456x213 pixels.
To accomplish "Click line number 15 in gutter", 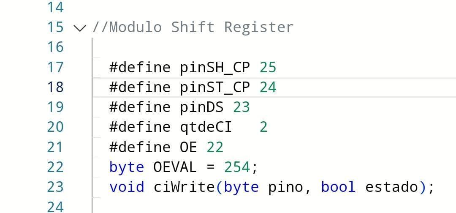I will tap(55, 27).
